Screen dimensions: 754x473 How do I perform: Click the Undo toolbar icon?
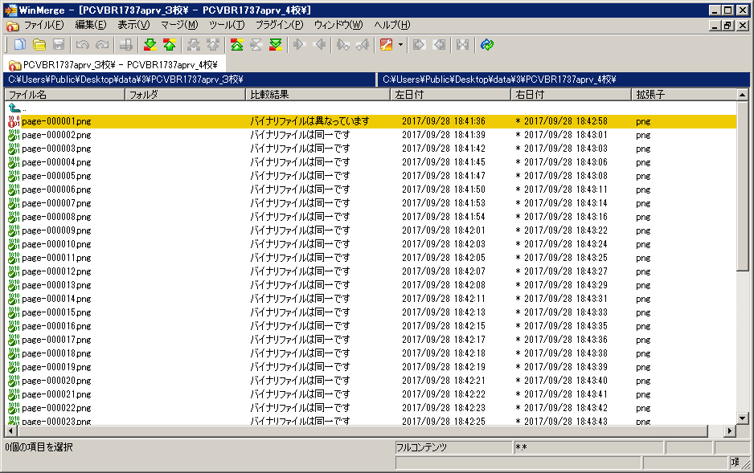click(83, 45)
